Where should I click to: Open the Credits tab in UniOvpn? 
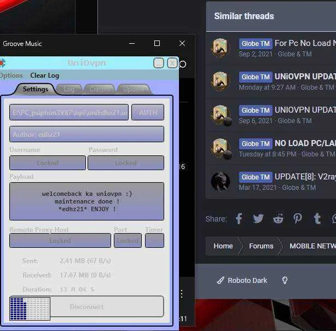coord(100,89)
